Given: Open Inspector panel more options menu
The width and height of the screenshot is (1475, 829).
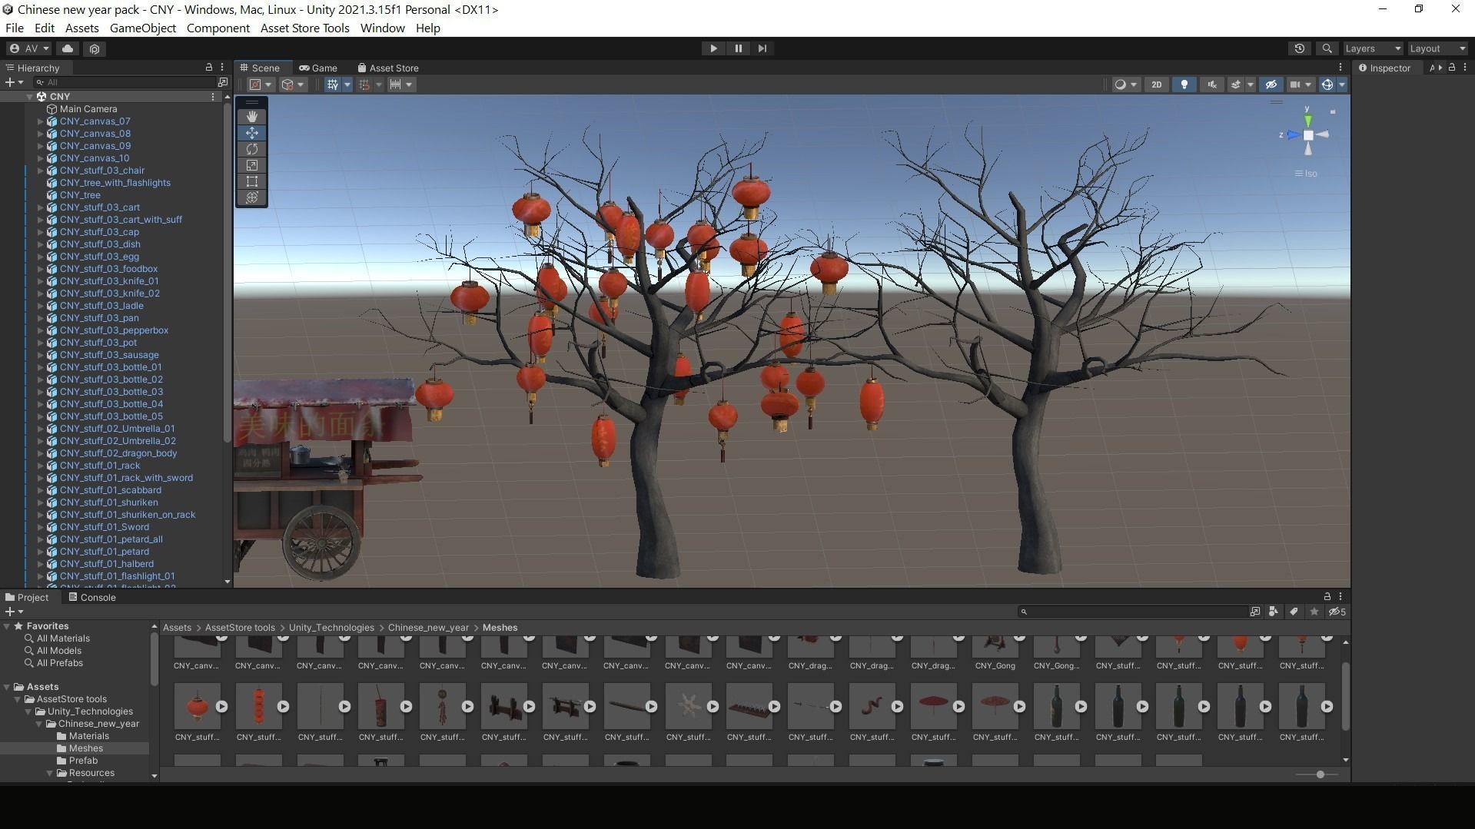Looking at the screenshot, I should tap(1465, 68).
